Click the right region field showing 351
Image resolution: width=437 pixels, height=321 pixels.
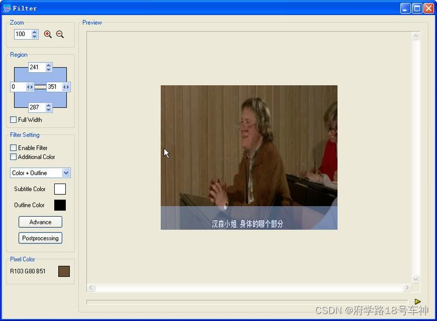point(54,87)
